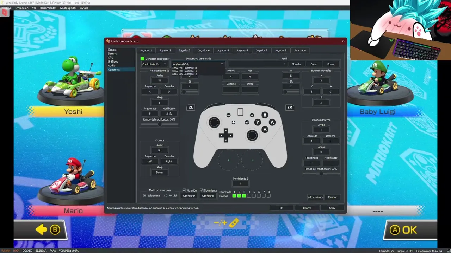Open the Emulación menu

click(x=22, y=8)
